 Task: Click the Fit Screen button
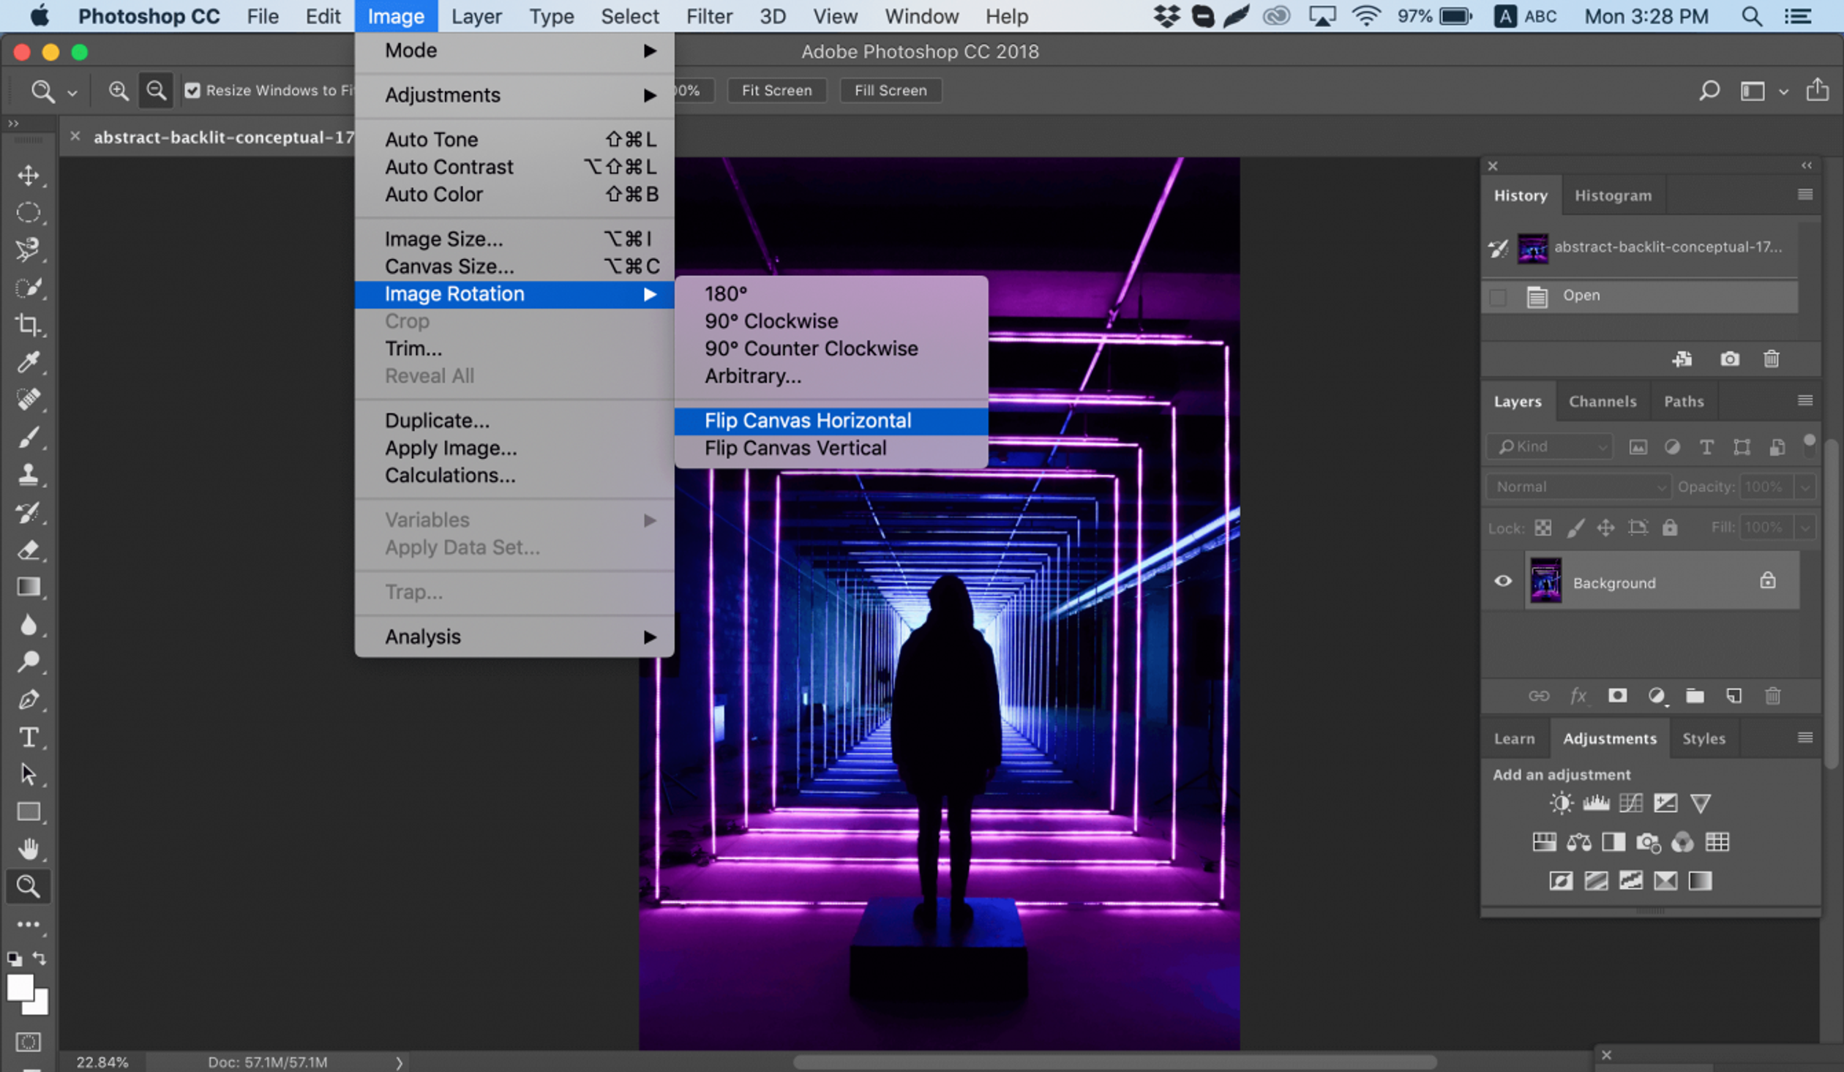point(777,89)
